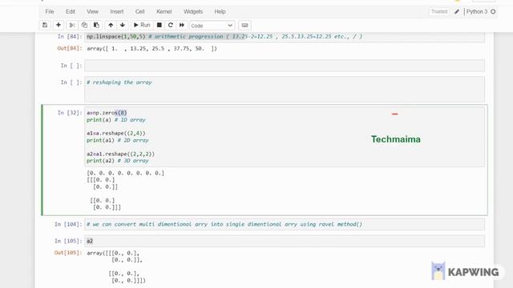Click the print(a) # 1D array line
This screenshot has width=513, height=288.
[115, 120]
